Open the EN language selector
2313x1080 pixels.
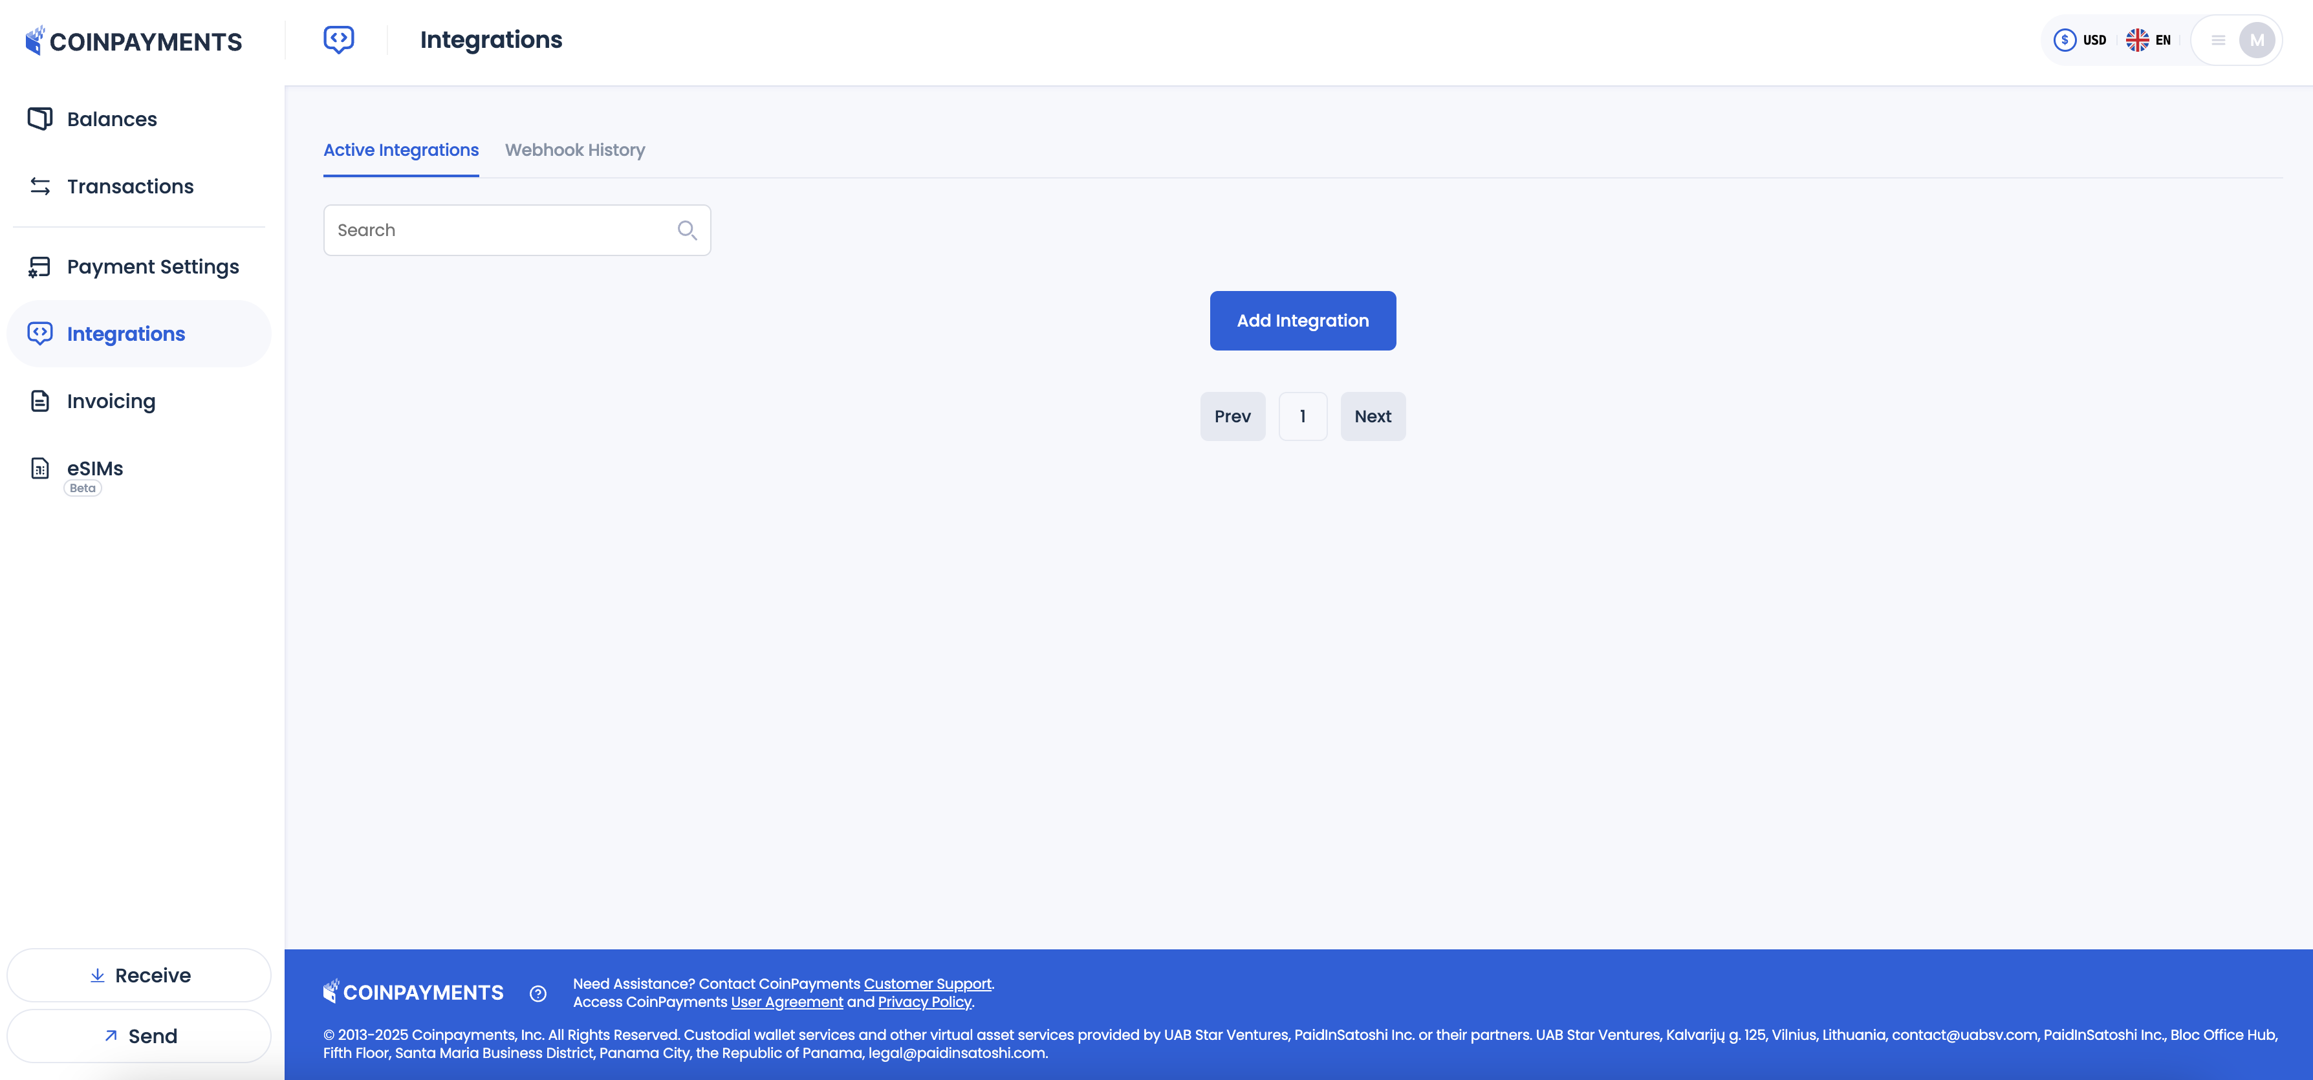pos(2149,40)
